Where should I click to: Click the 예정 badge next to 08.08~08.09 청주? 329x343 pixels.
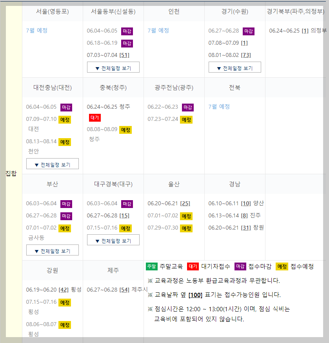coord(125,130)
